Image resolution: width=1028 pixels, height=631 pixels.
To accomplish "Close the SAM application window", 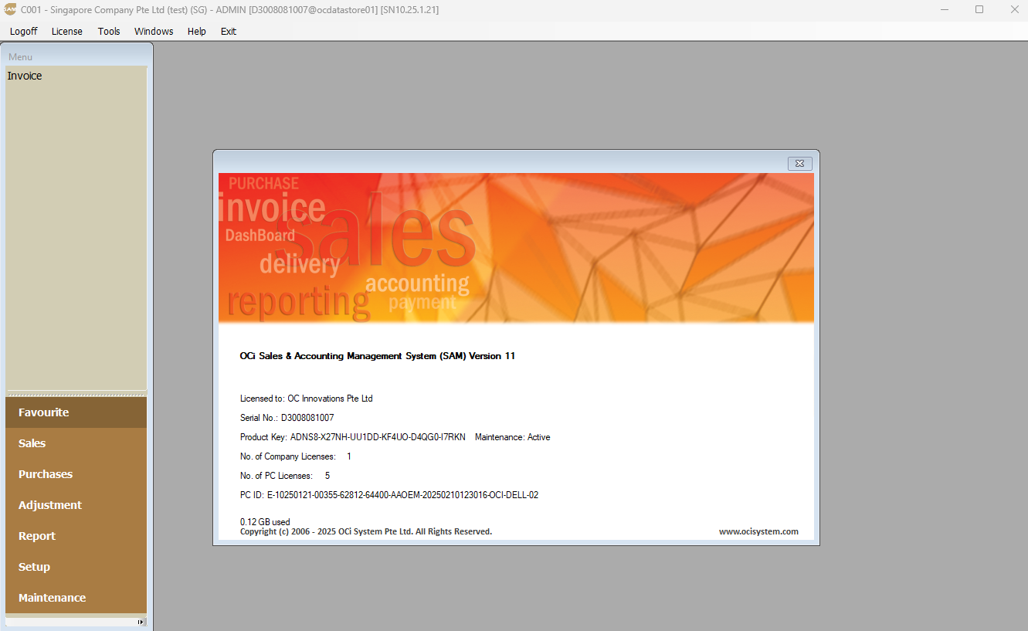I will click(x=1014, y=9).
